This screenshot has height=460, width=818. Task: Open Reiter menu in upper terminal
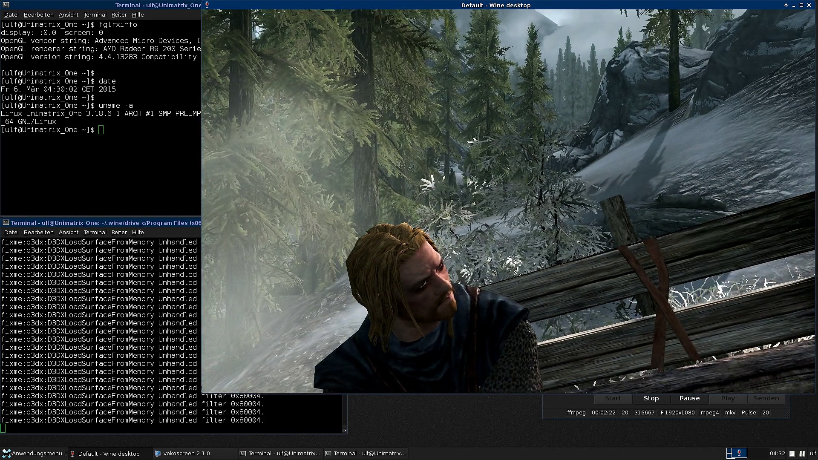click(119, 14)
